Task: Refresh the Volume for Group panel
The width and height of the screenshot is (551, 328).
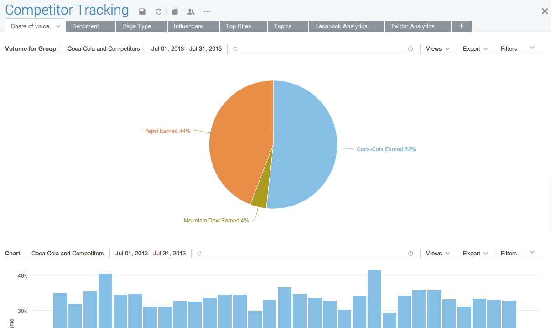Action: point(235,49)
